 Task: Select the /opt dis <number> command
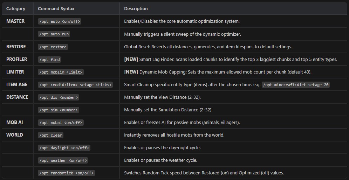click(x=58, y=97)
